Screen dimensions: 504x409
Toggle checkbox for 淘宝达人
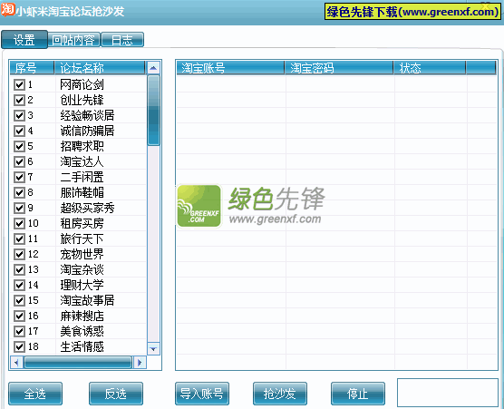coord(19,162)
